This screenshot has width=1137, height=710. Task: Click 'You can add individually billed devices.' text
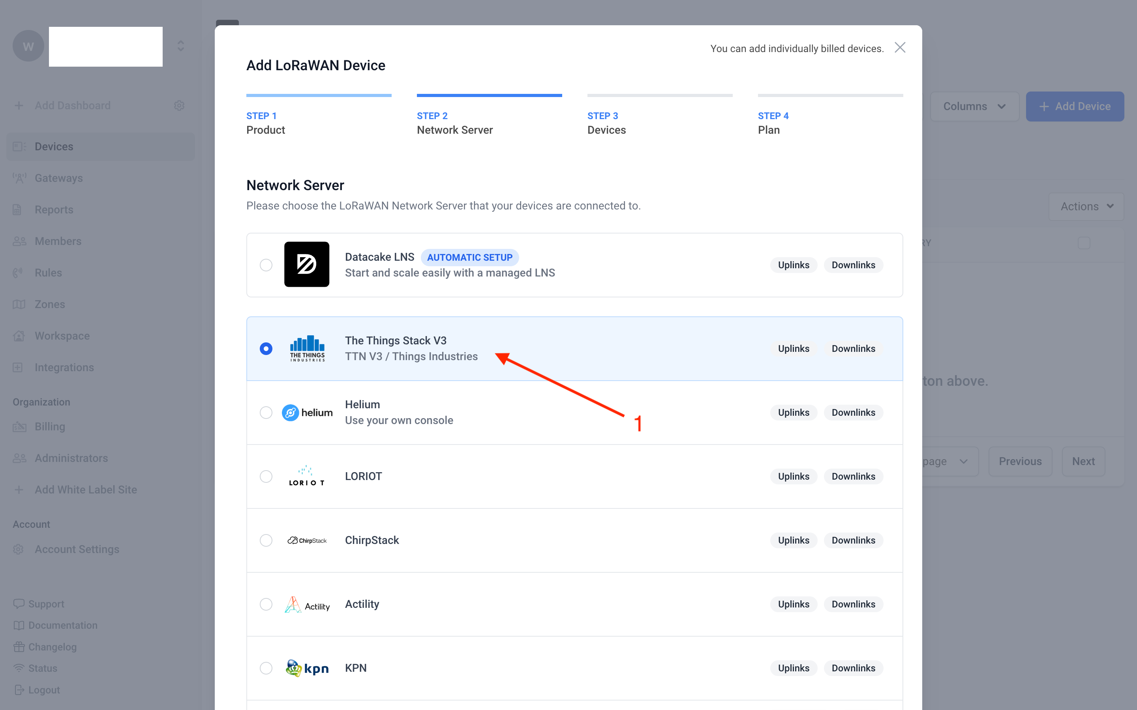click(797, 49)
